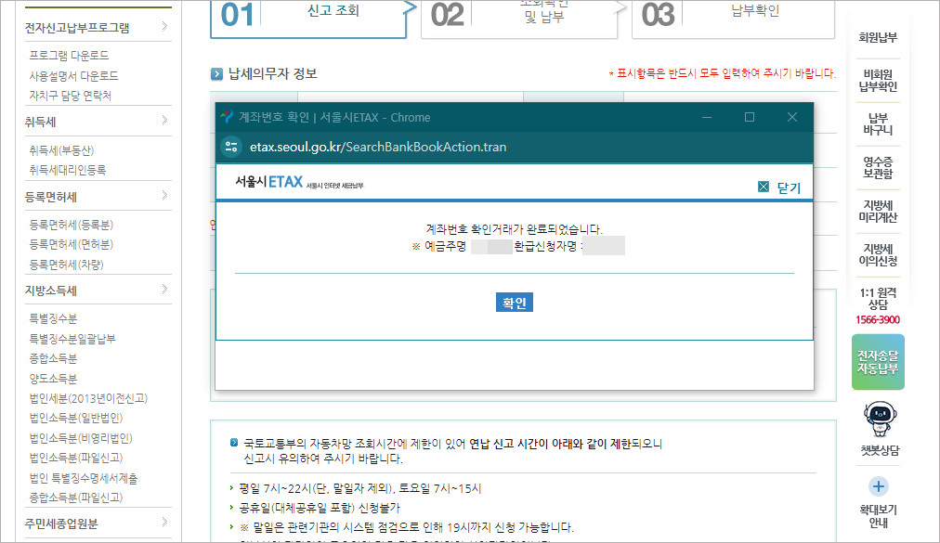The height and width of the screenshot is (543, 940).
Task: Expand 지방소득세 section arrow
Action: coord(164,289)
